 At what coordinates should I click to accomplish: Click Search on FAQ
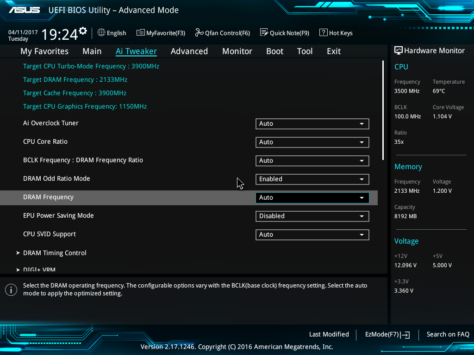[448, 334]
